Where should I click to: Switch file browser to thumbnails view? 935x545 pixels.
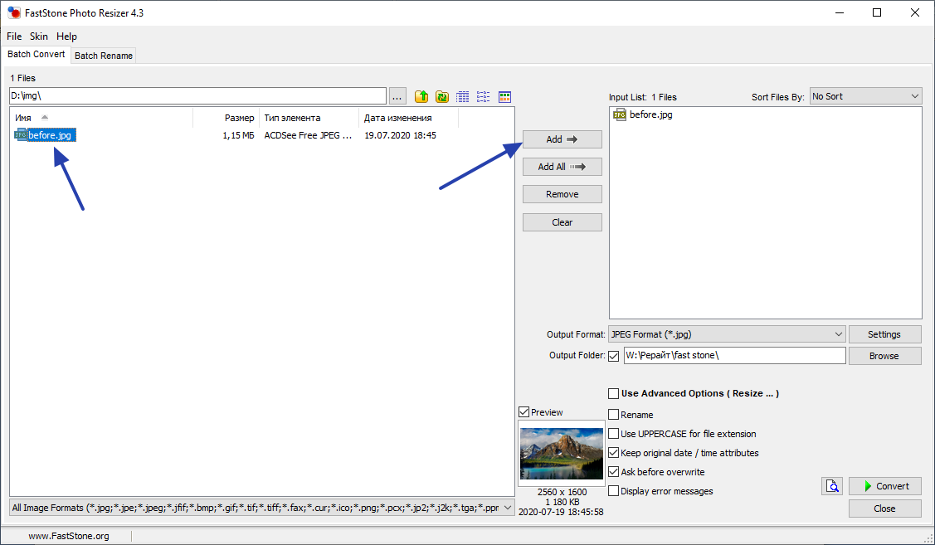504,97
